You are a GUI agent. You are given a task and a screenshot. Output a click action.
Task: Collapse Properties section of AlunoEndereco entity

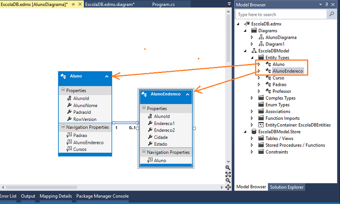(x=144, y=107)
